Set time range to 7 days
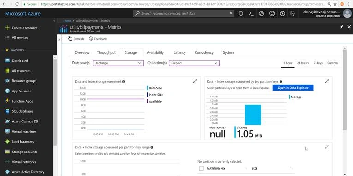 point(318,63)
